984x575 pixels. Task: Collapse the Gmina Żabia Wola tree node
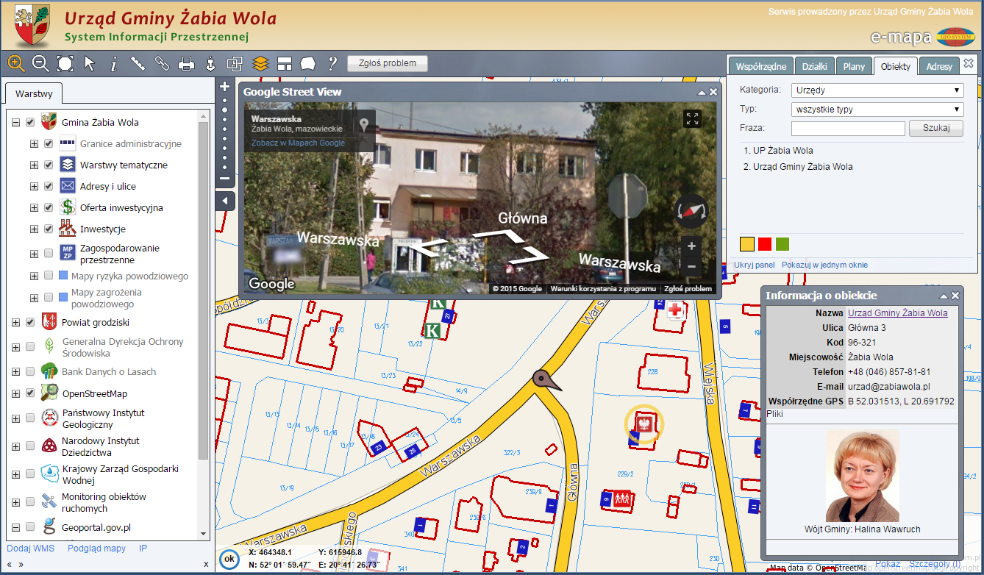pos(15,123)
